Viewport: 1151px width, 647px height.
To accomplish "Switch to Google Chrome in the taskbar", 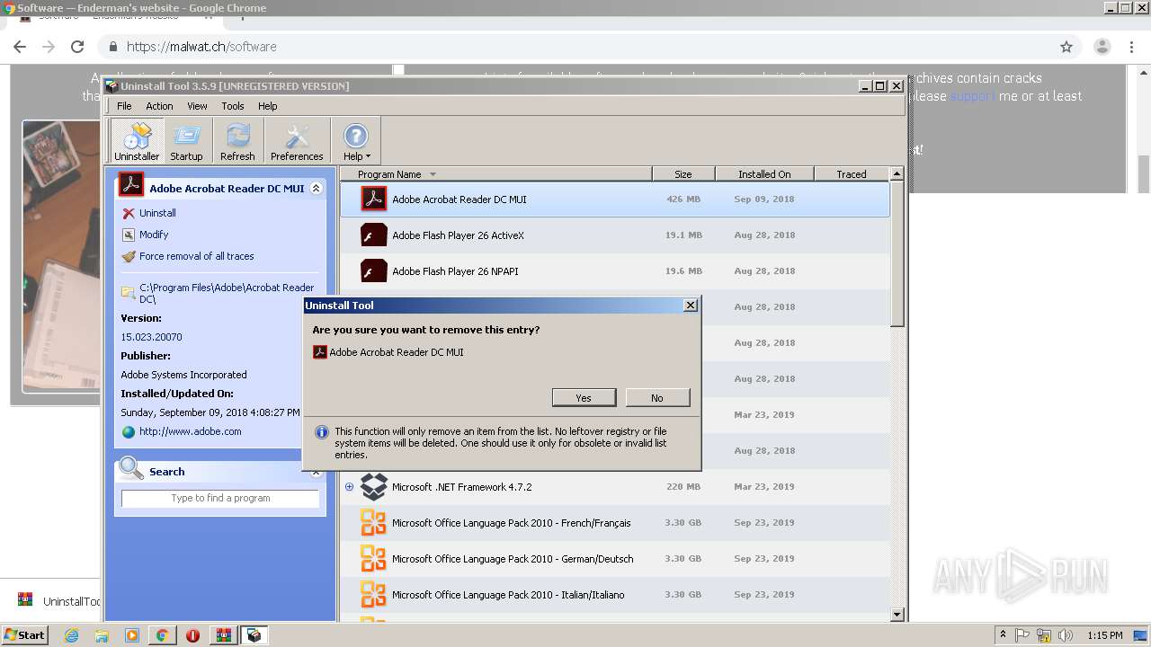I will coord(162,635).
